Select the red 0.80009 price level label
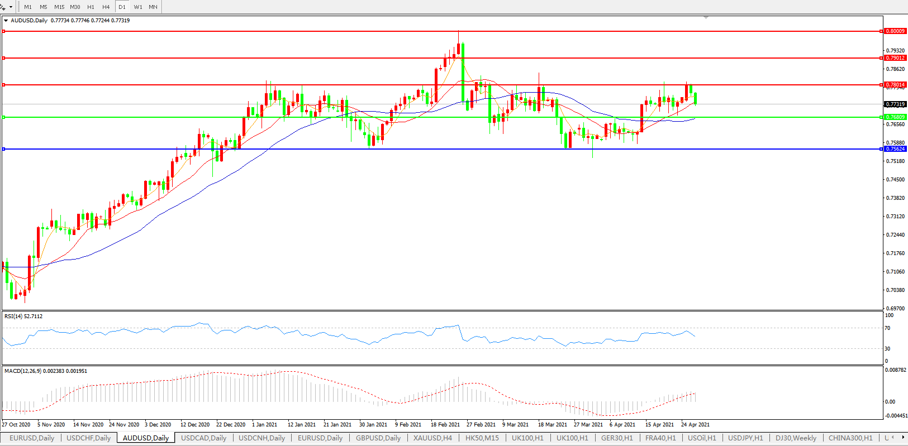 click(895, 31)
